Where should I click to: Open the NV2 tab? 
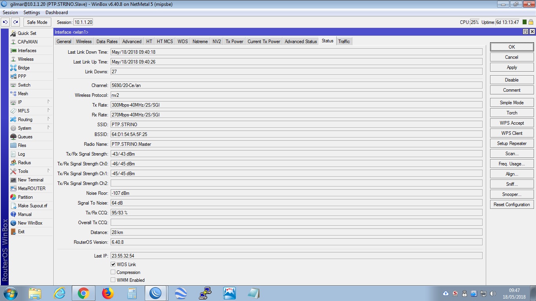[x=217, y=42]
